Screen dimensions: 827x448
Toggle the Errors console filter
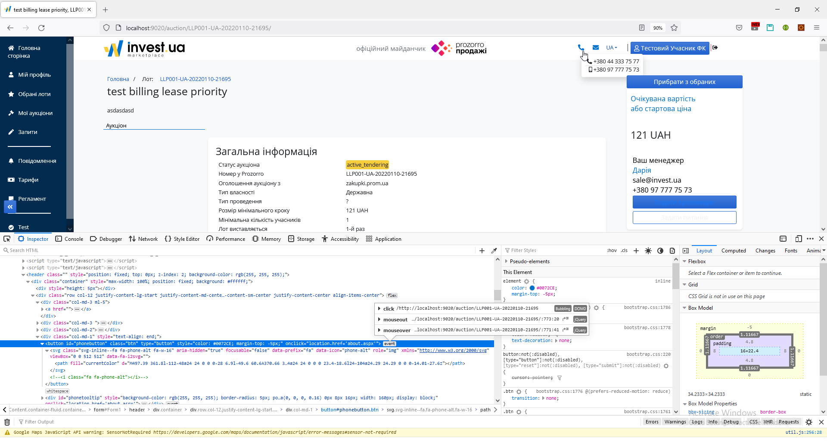[652, 422]
